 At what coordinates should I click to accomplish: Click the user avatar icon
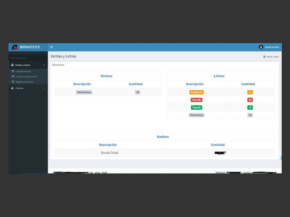(261, 47)
